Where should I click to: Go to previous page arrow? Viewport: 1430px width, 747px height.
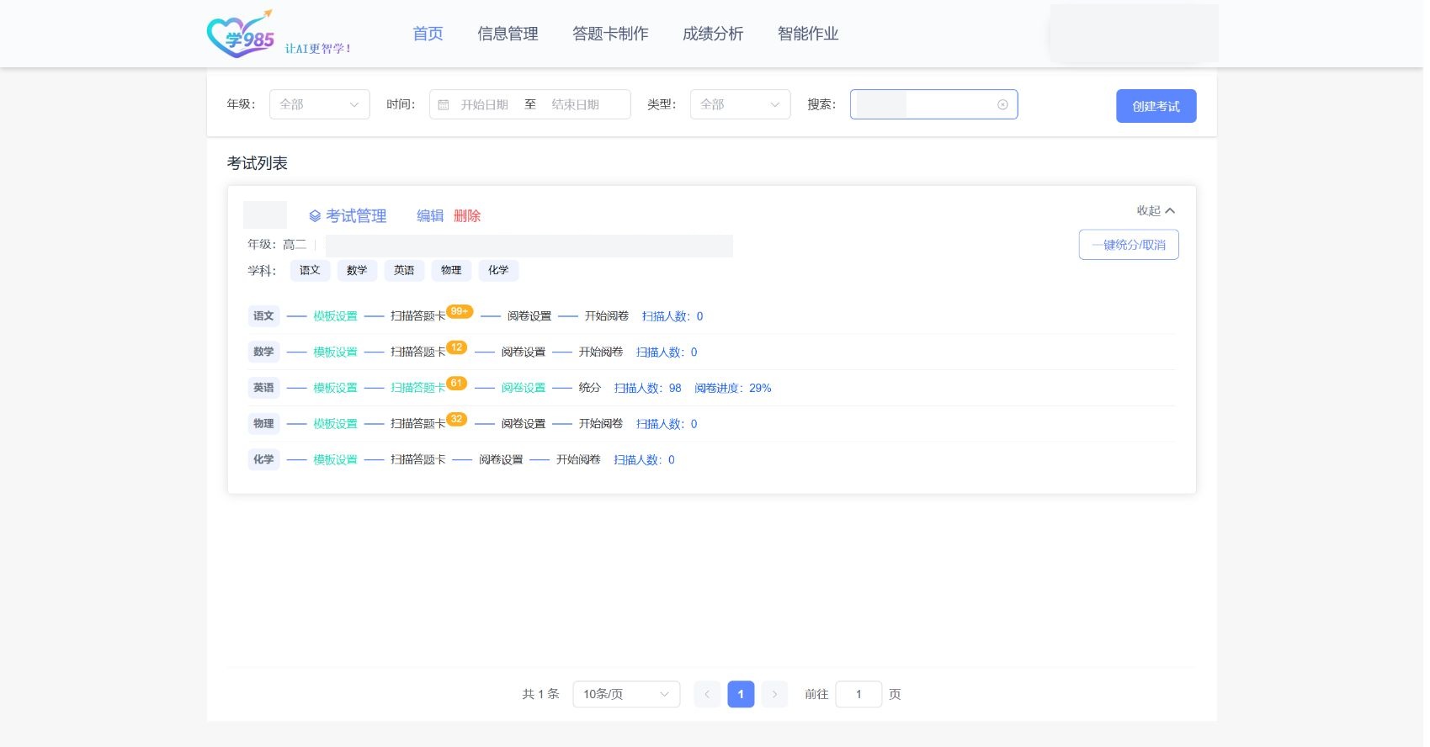(x=707, y=694)
